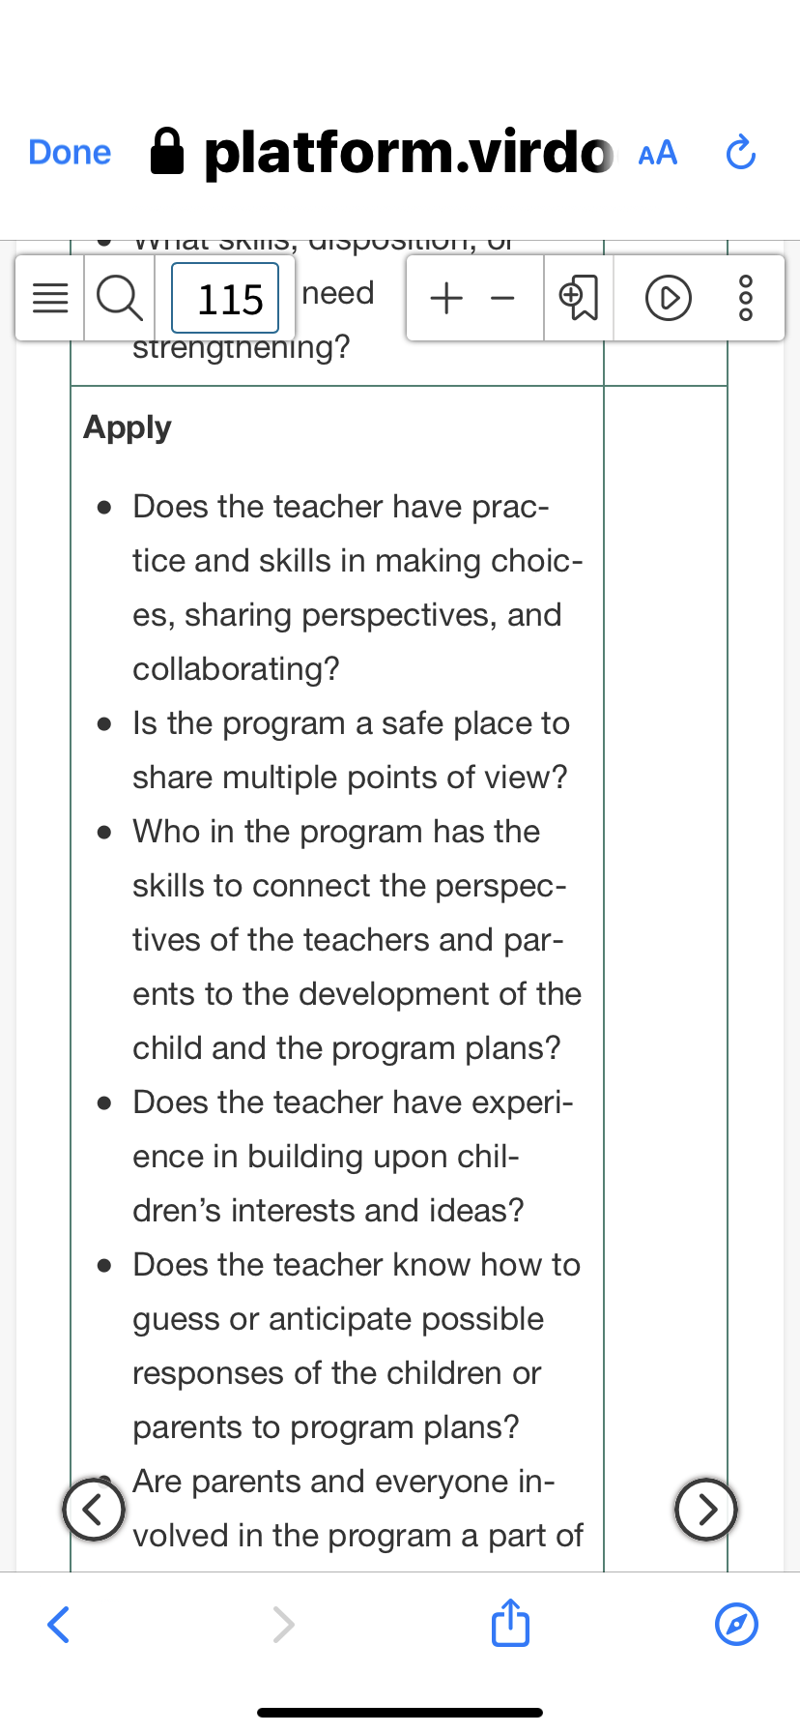Open the three-dot more options menu
This screenshot has width=800, height=1733.
click(745, 298)
